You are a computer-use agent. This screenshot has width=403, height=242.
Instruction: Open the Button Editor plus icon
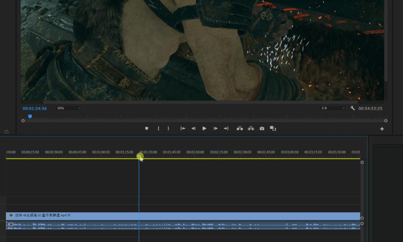[x=382, y=129]
